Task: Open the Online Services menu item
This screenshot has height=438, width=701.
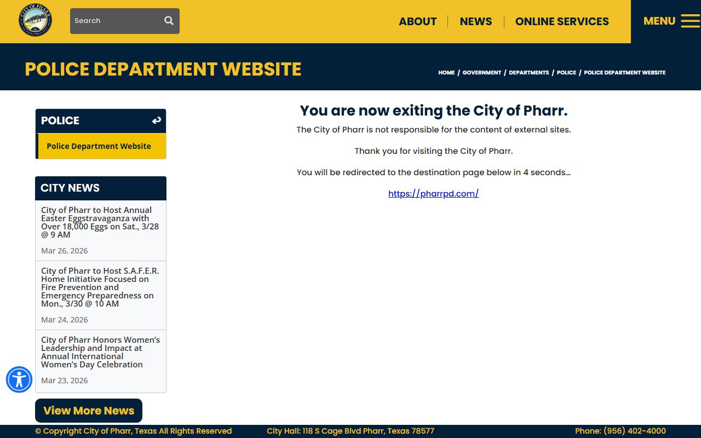Action: (x=562, y=21)
